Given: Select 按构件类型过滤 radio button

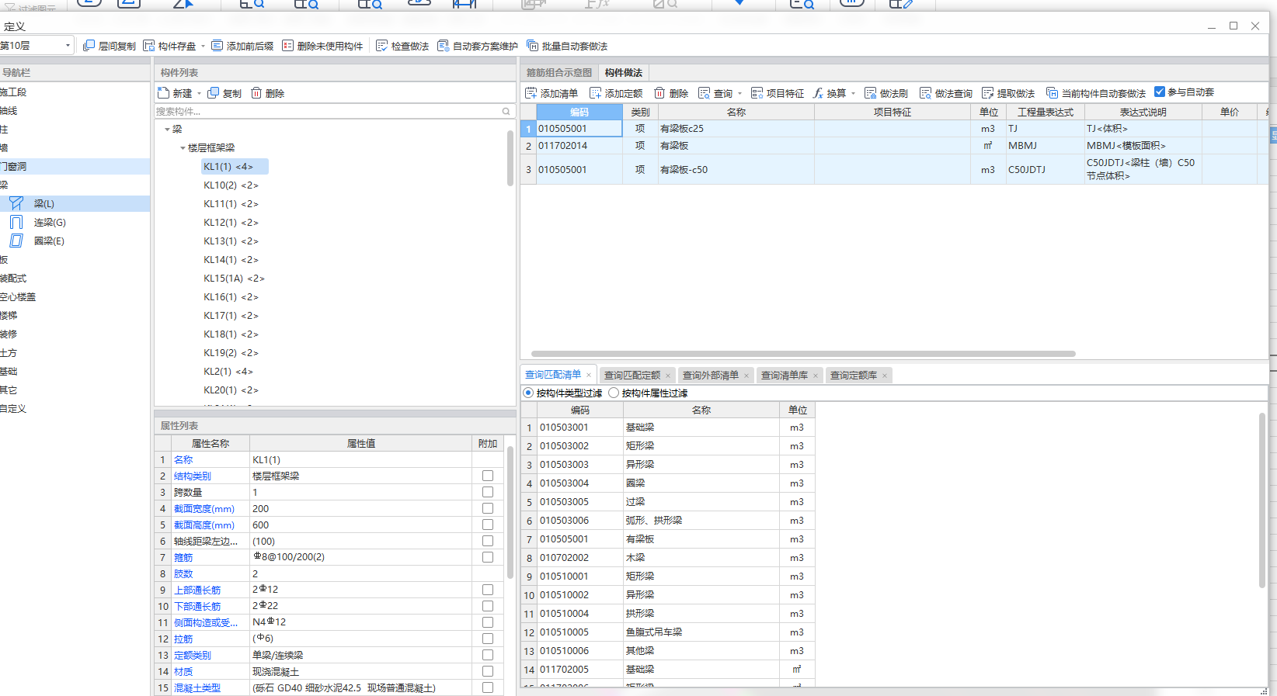Looking at the screenshot, I should (x=528, y=393).
